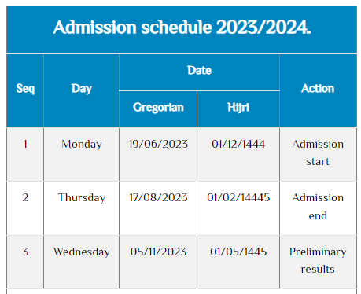
Task: Click the Hijri date 01/12/1444
Action: pyautogui.click(x=238, y=144)
